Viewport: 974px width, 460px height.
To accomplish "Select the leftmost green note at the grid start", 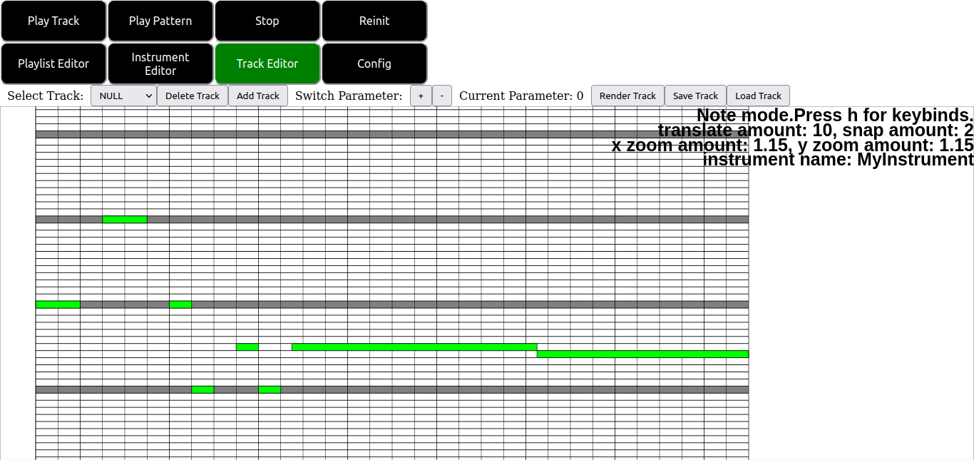I will click(58, 305).
